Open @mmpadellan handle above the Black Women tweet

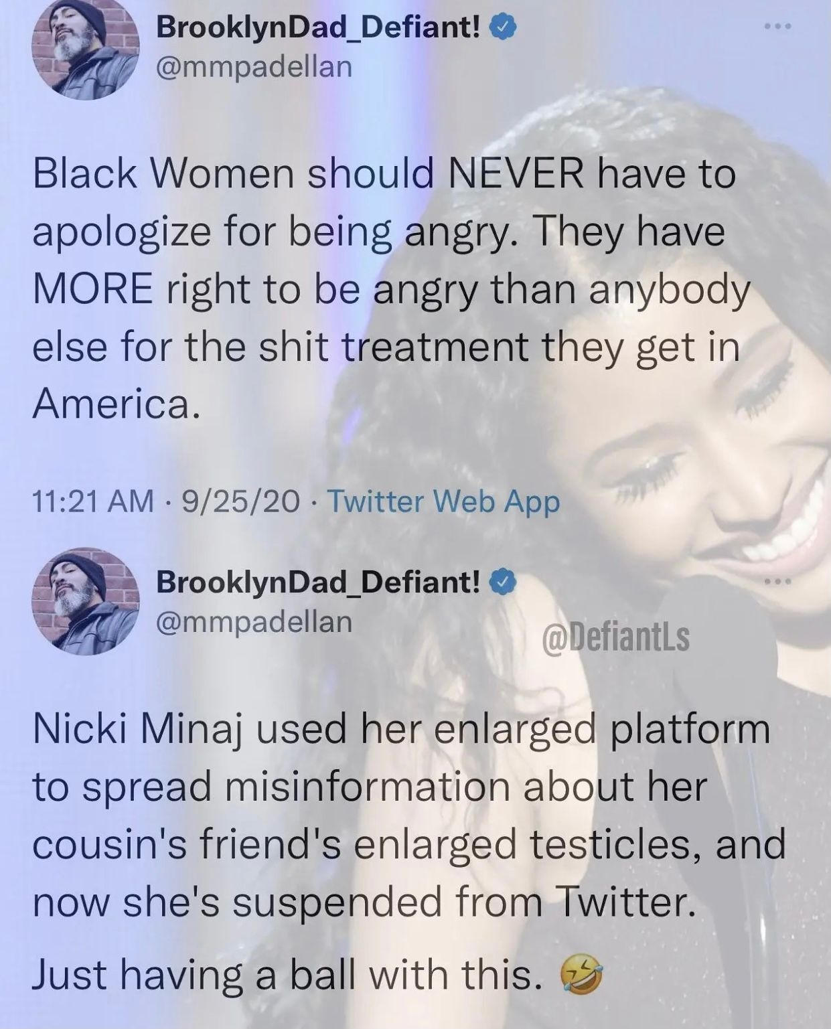[254, 66]
